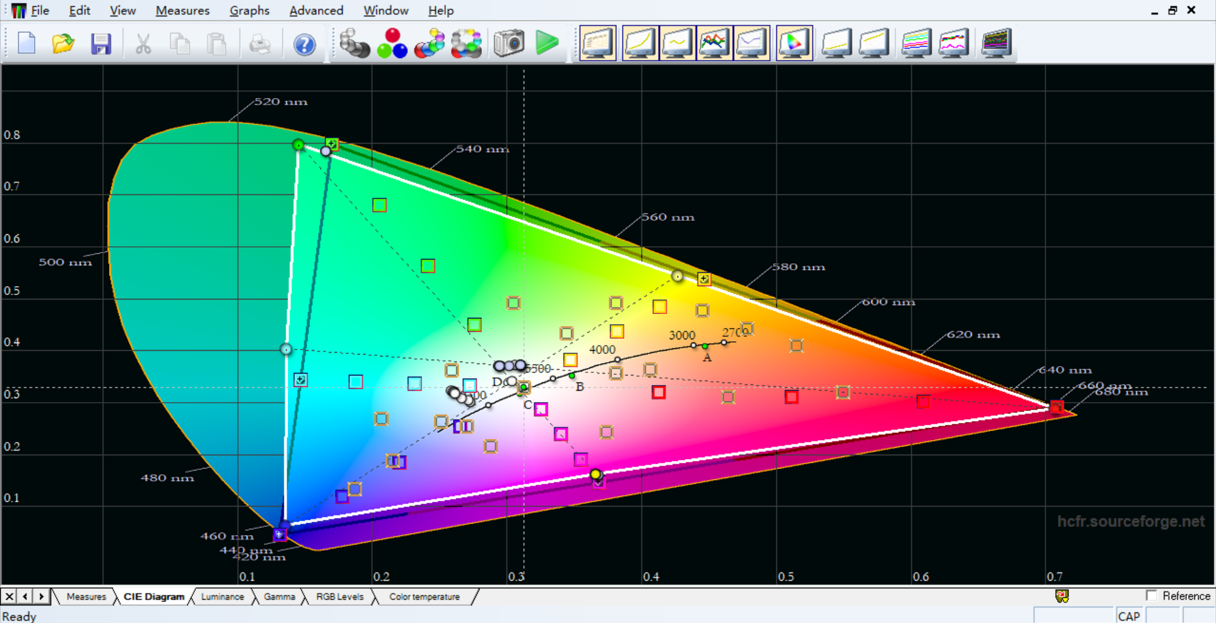Viewport: 1216px width, 623px height.
Task: Restore down the document window
Action: (x=1172, y=10)
